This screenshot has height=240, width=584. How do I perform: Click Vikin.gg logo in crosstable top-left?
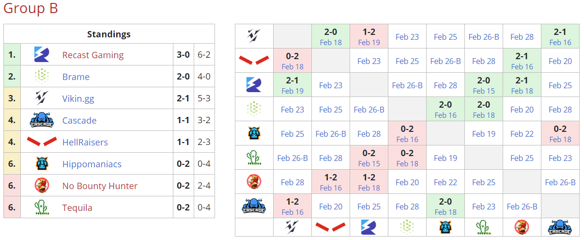point(254,36)
